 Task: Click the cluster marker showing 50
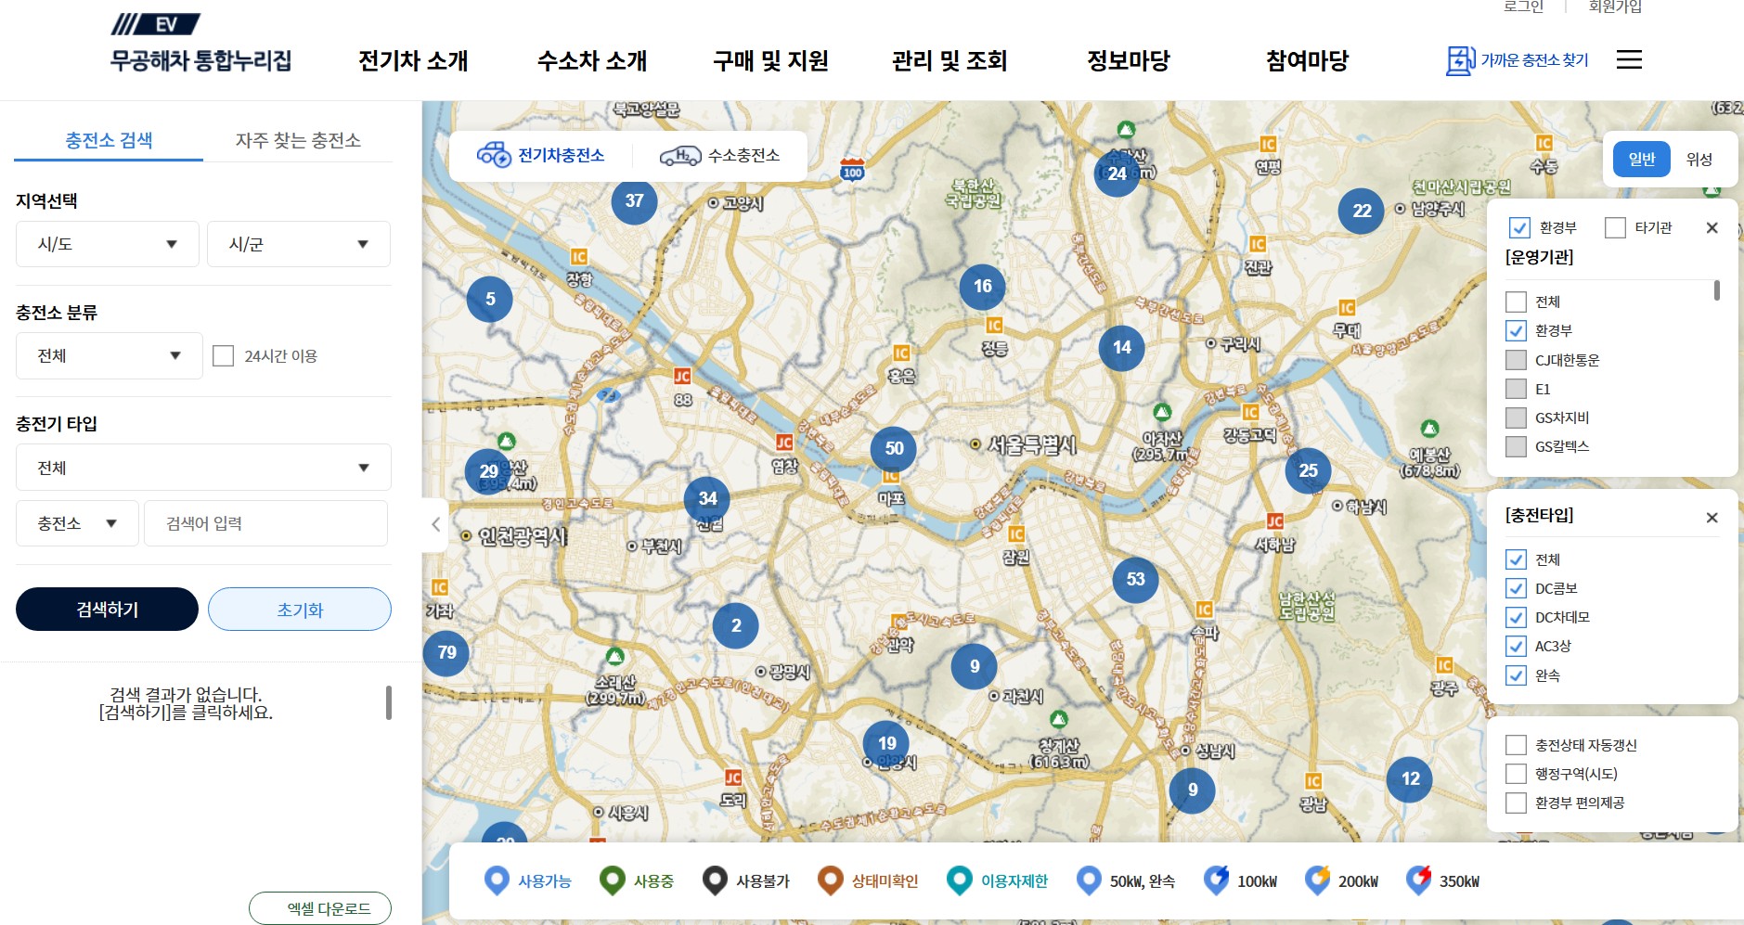coord(893,448)
